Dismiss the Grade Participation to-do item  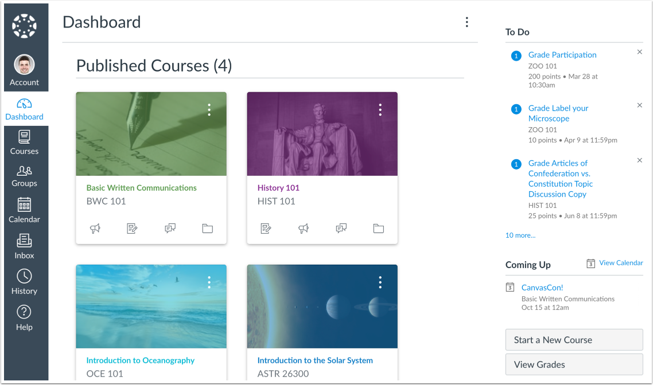[639, 52]
